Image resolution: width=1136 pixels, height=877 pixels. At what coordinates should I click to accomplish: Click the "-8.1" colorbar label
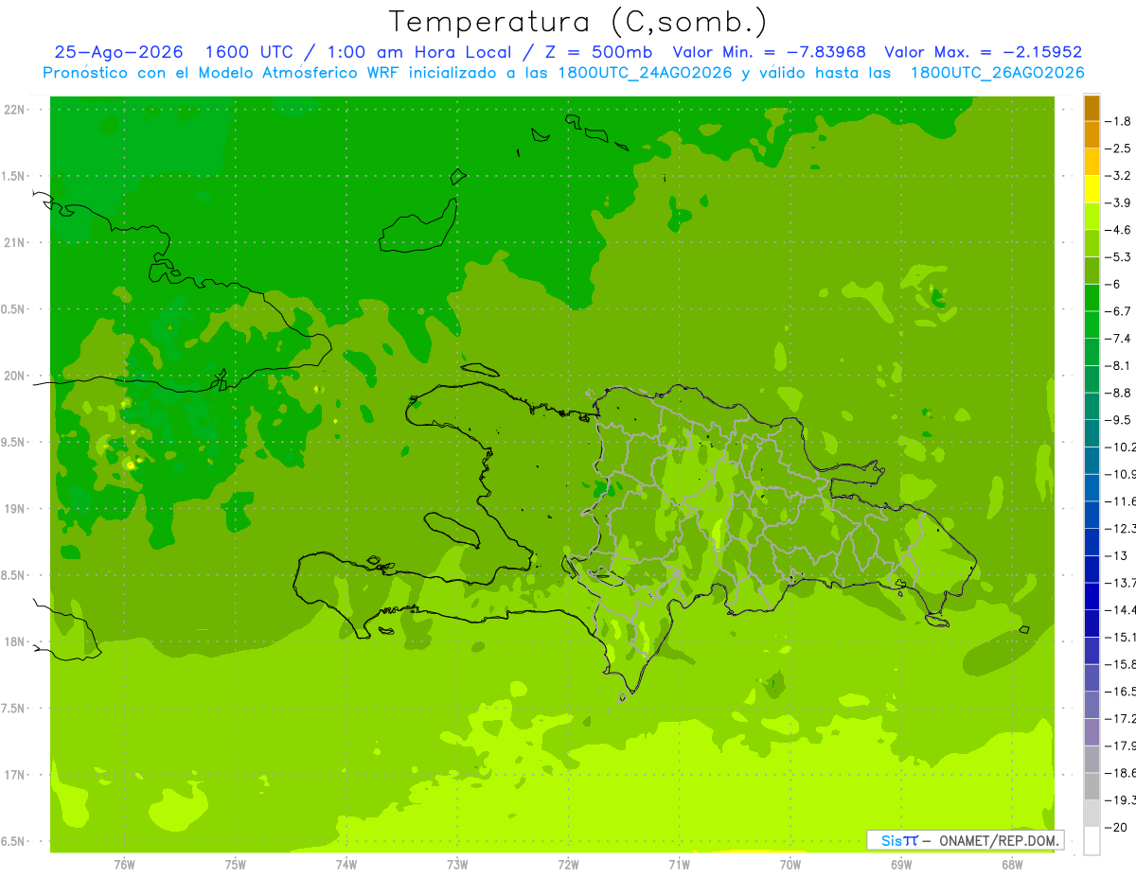[x=1118, y=365]
